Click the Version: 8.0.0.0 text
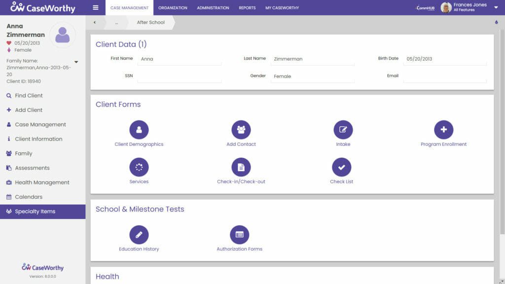The width and height of the screenshot is (505, 284). pyautogui.click(x=42, y=276)
